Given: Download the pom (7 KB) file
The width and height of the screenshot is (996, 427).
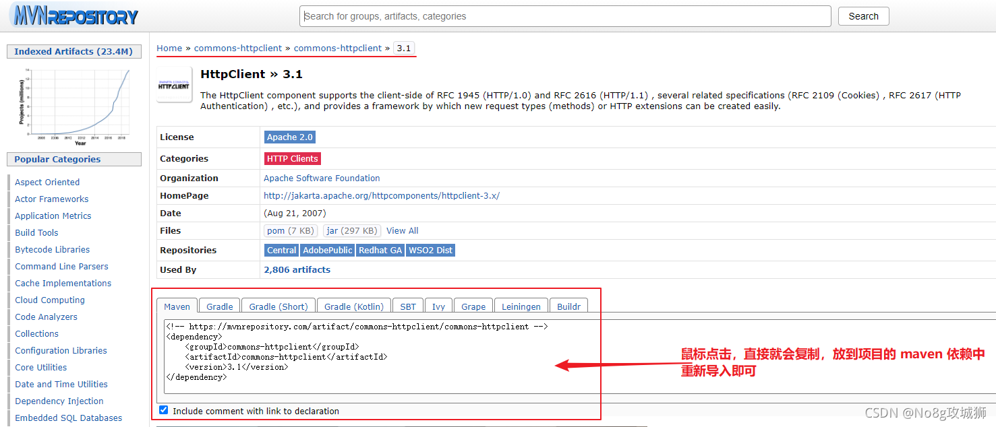Looking at the screenshot, I should coord(291,230).
